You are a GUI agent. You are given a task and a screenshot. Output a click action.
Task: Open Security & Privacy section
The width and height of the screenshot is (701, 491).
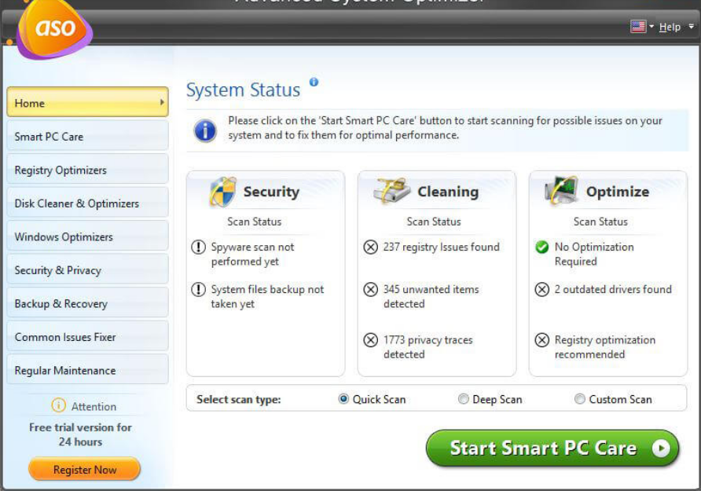click(88, 269)
